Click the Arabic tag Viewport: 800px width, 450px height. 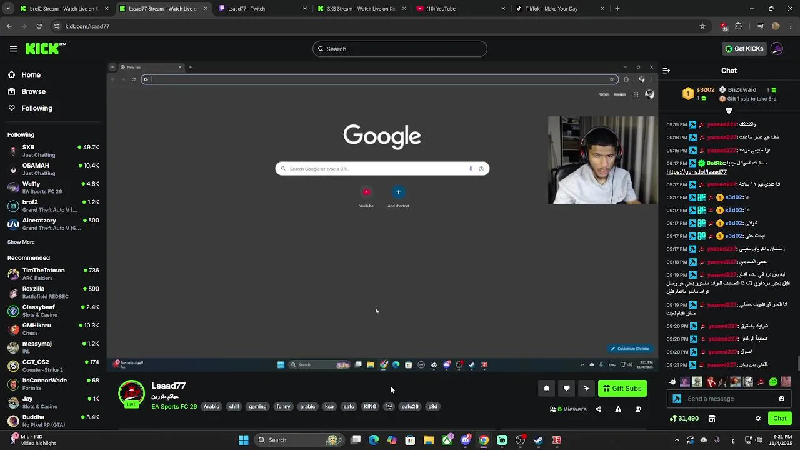tap(211, 407)
